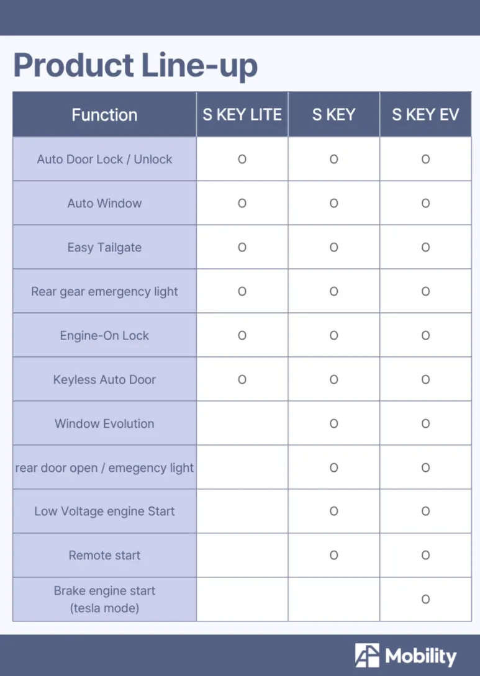Viewport: 480px width, 676px height.
Task: Click the S KEY LITE mark for Keyless Auto Door
Action: tap(242, 379)
